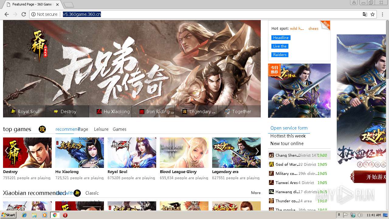389x219 pixels.
Task: Select the address bar URL
Action: [x=82, y=14]
